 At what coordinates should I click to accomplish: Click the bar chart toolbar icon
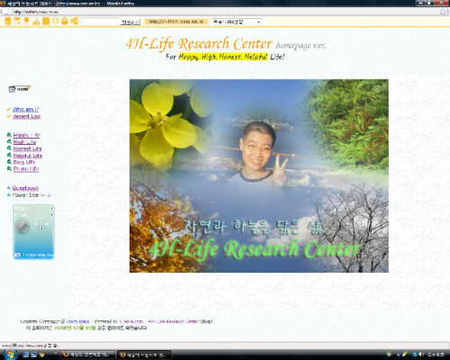pyautogui.click(x=36, y=21)
